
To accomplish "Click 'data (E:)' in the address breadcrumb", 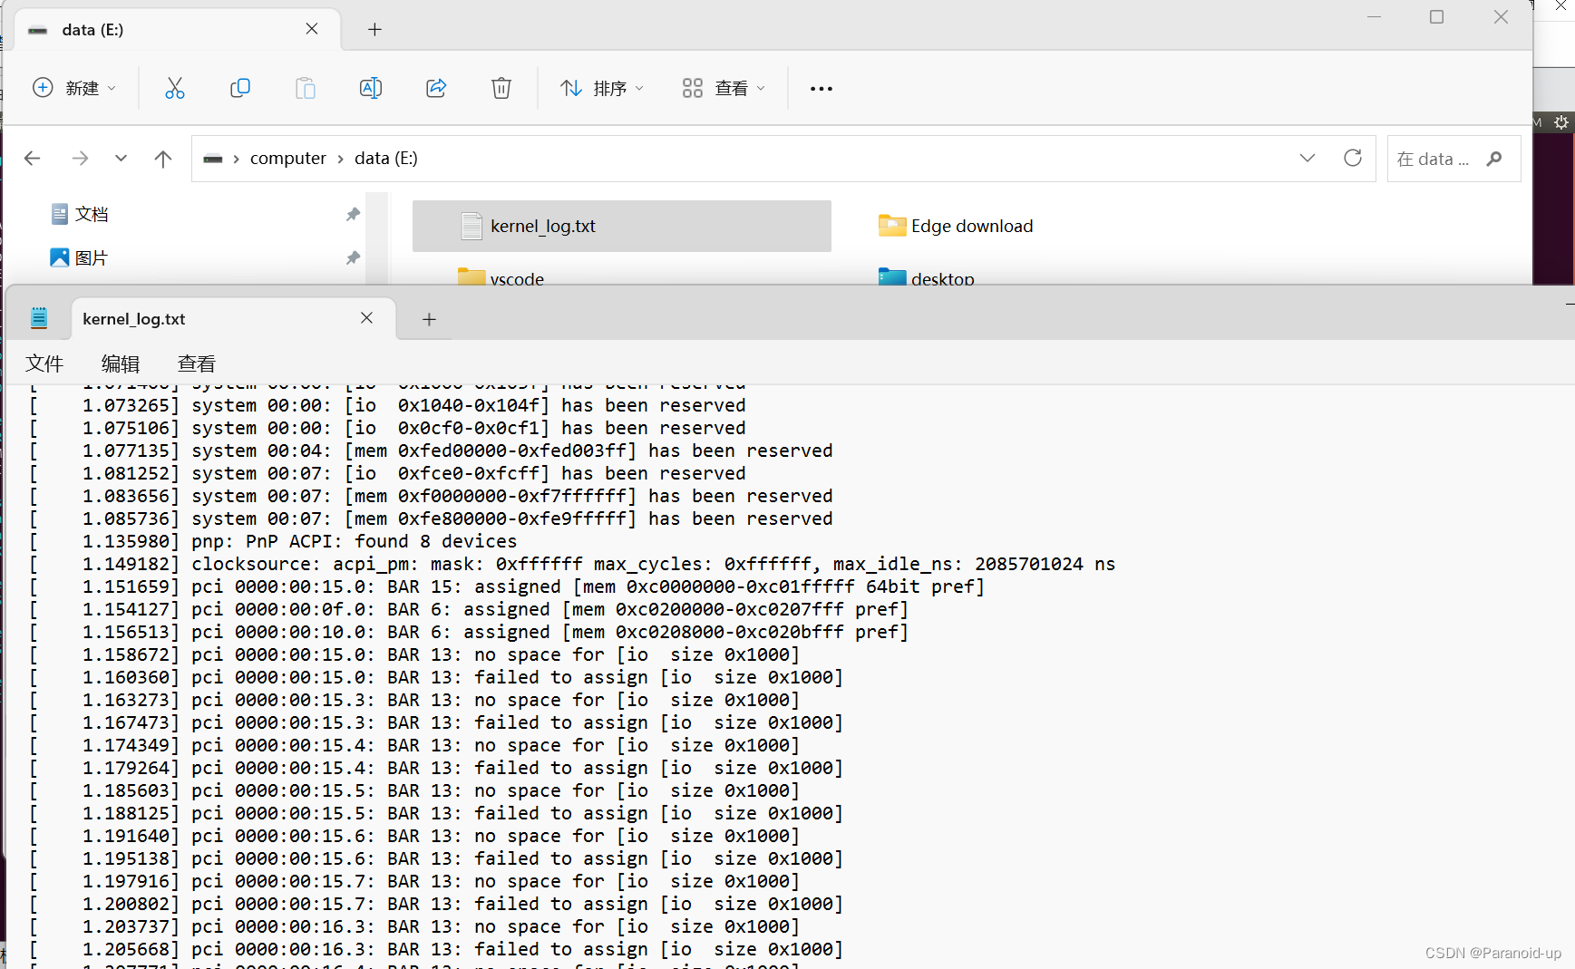I will coord(386,159).
